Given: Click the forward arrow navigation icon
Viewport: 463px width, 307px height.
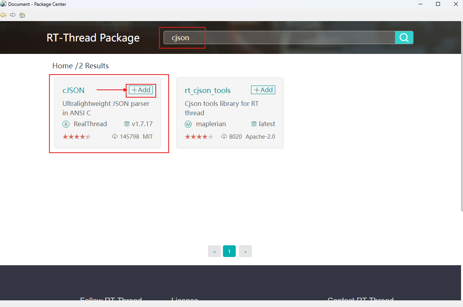Looking at the screenshot, I should pyautogui.click(x=12, y=15).
